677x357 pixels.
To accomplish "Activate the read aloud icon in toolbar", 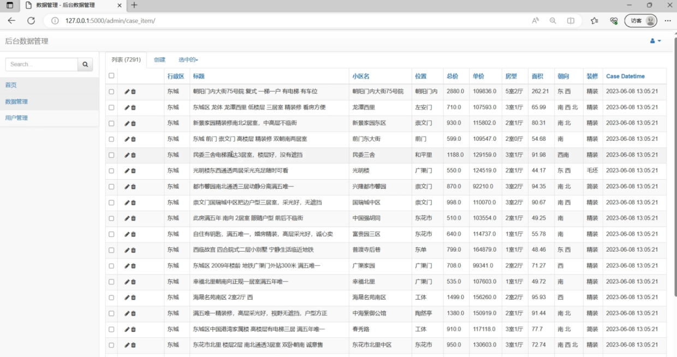I will pos(535,20).
